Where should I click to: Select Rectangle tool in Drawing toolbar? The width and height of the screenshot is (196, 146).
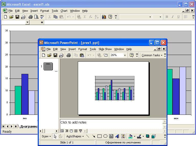[100, 136]
